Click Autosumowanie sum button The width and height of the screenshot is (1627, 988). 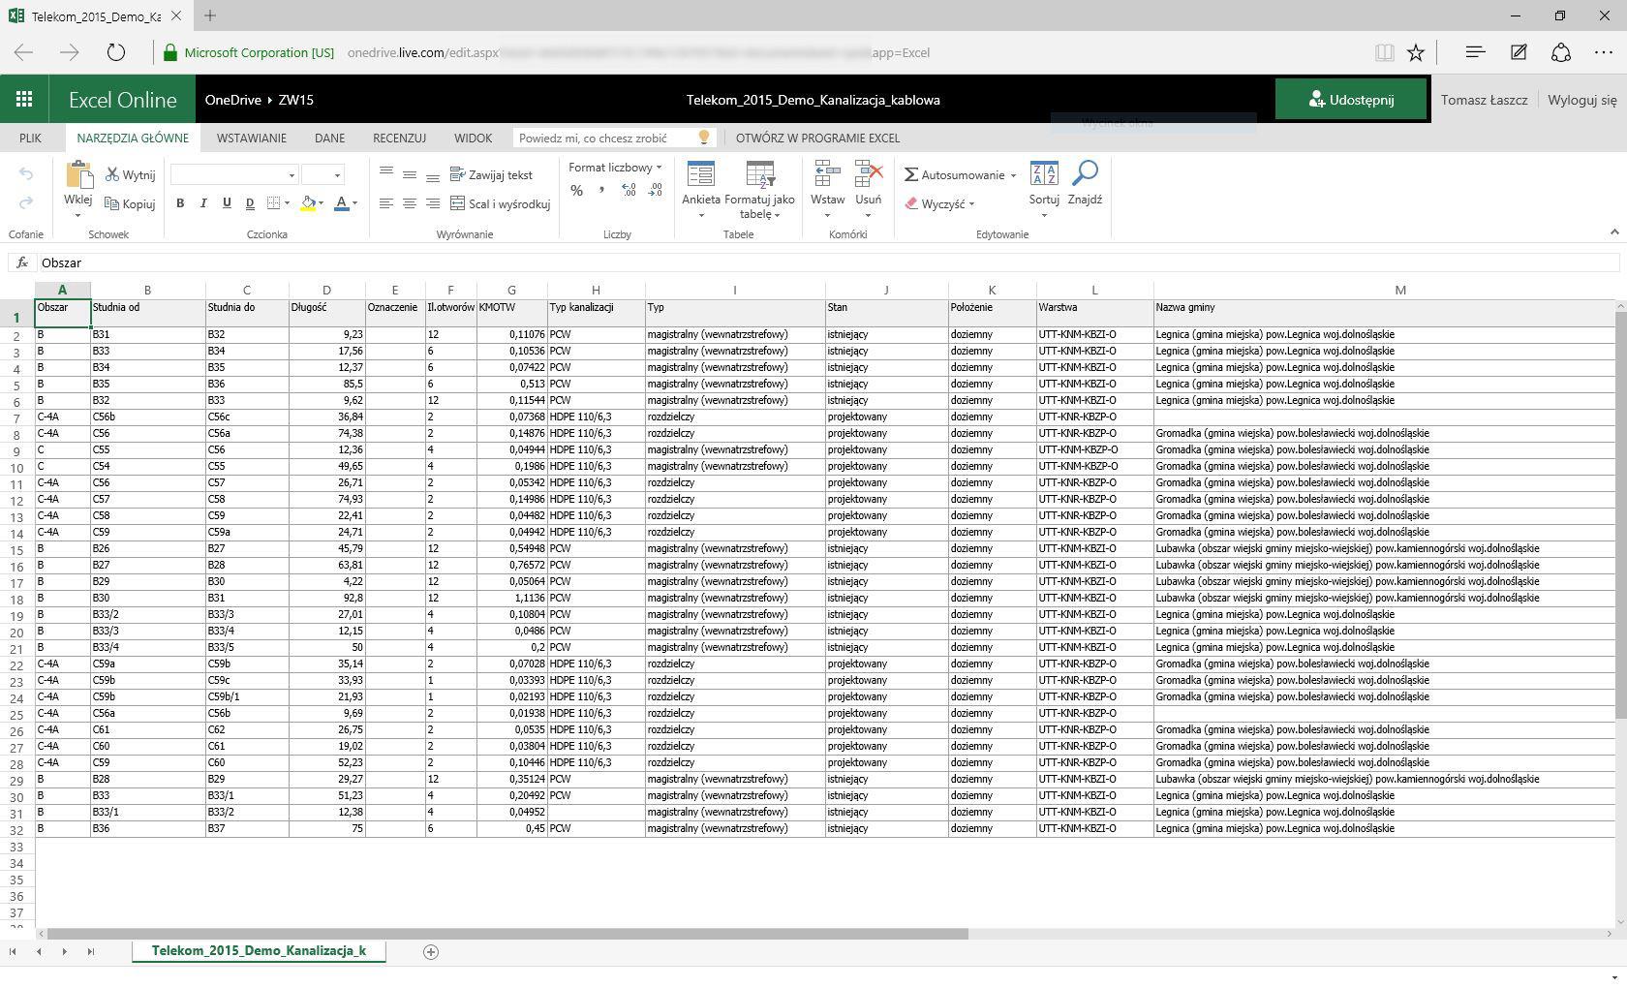click(955, 175)
